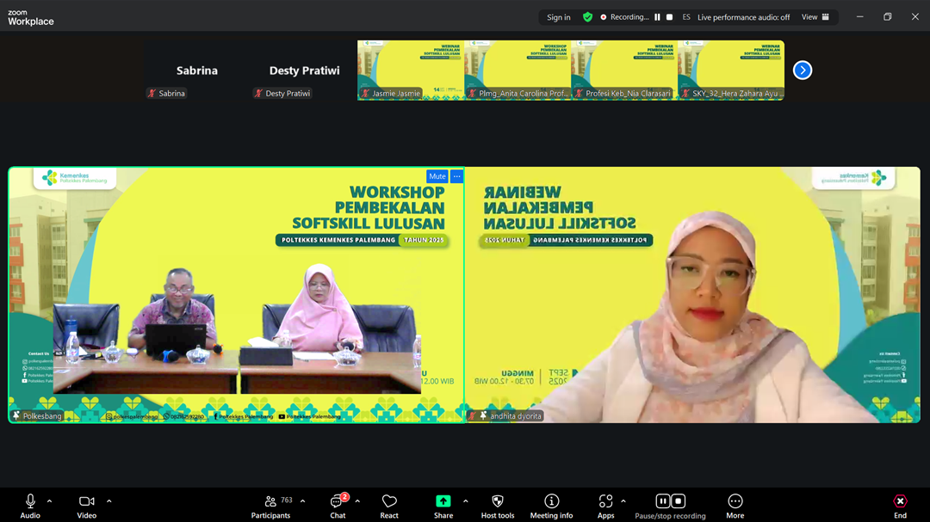Screen dimensions: 930x522
Task: Open the View layout menu
Action: (815, 17)
